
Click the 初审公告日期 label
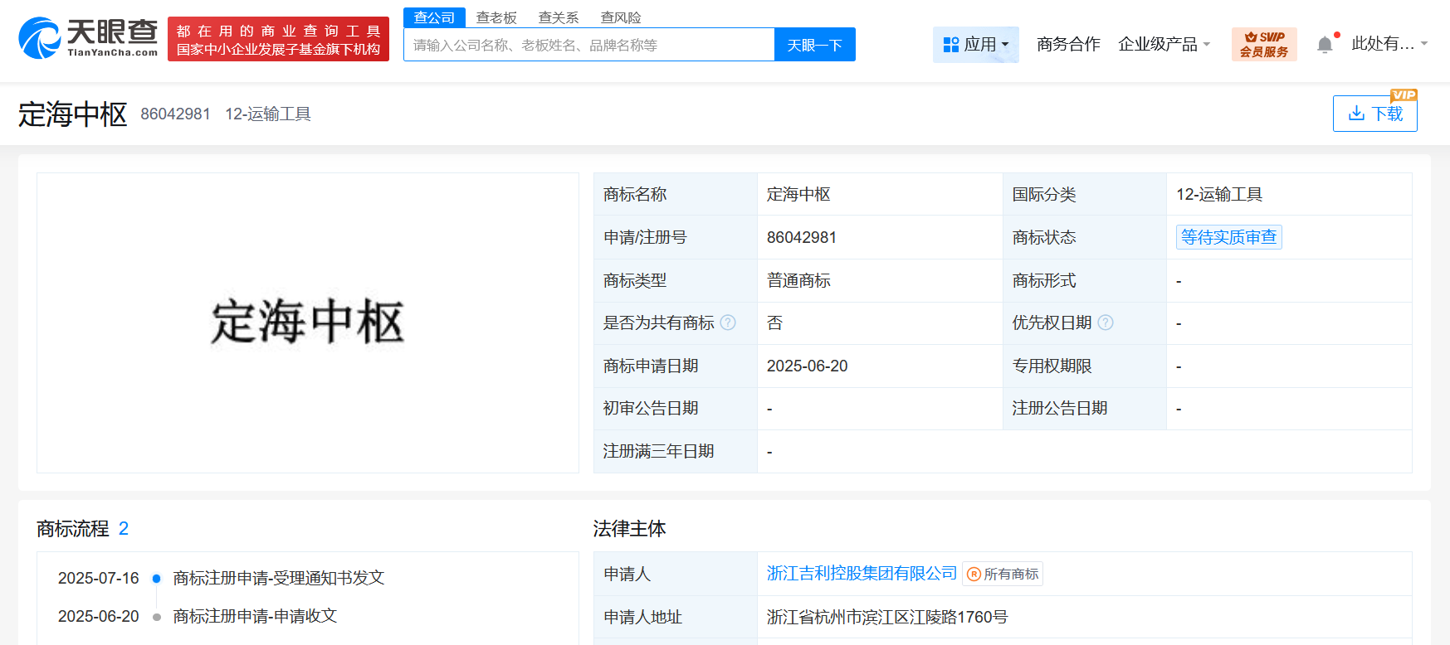[x=651, y=408]
